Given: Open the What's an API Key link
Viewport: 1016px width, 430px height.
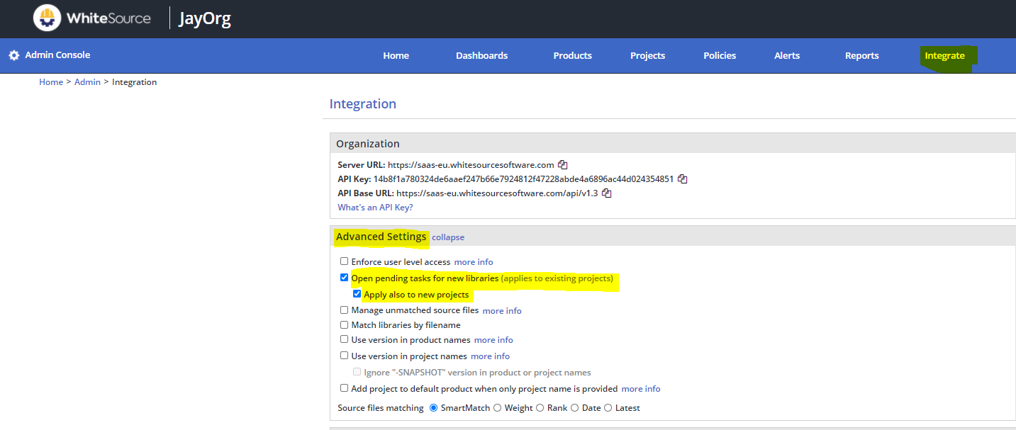Looking at the screenshot, I should [x=375, y=207].
